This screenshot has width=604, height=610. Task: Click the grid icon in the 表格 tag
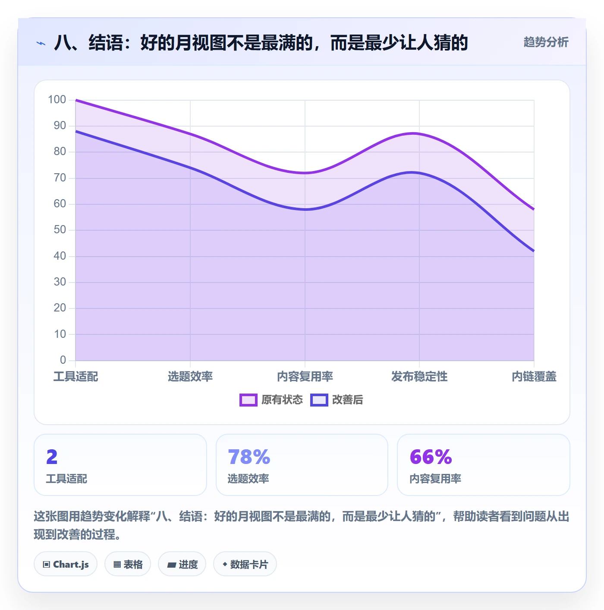click(117, 565)
